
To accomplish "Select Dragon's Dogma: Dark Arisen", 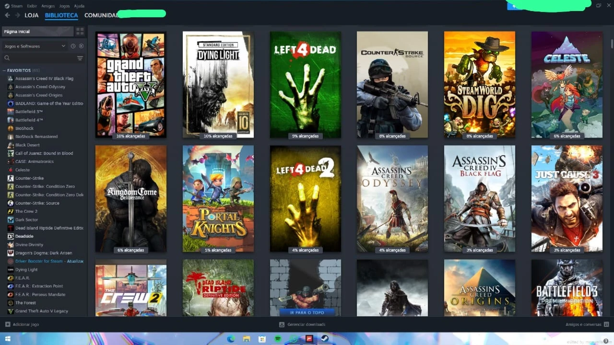I will click(45, 253).
